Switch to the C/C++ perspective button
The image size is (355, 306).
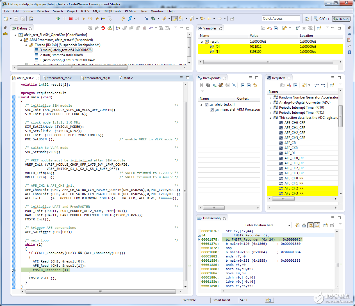click(x=323, y=19)
